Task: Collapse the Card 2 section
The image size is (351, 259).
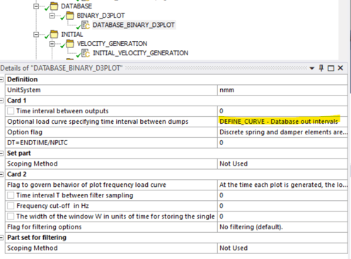Action: [1, 174]
